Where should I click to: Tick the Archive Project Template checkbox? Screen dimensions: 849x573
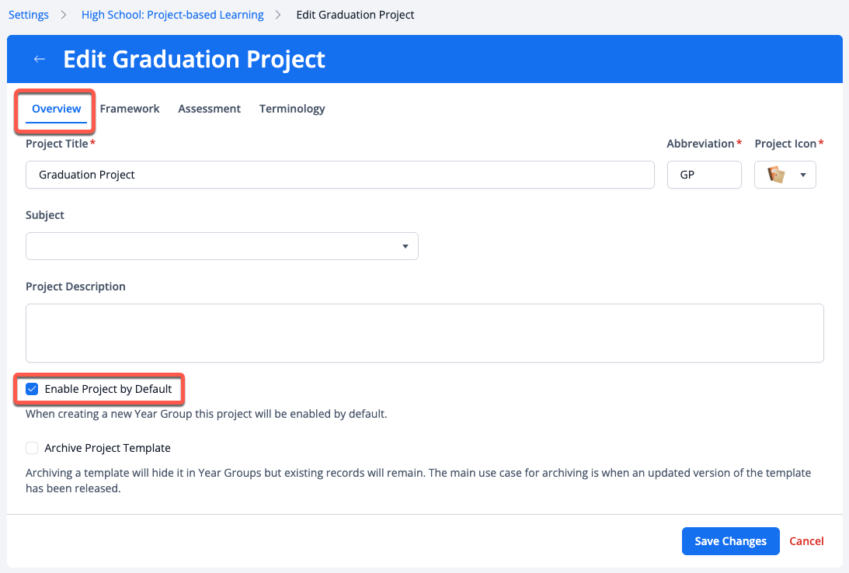(x=32, y=448)
